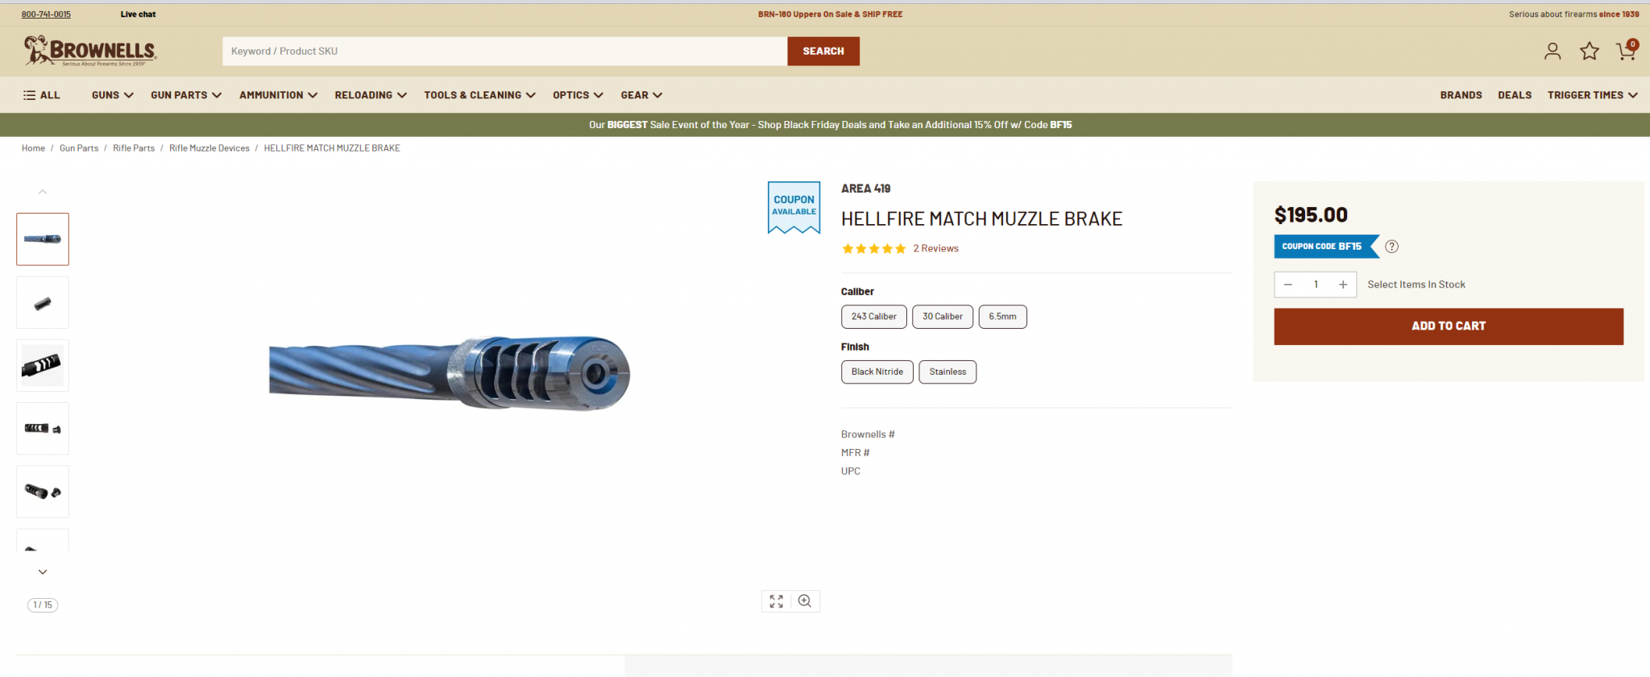The height and width of the screenshot is (677, 1650).
Task: Open the ALL hamburger menu
Action: point(42,95)
